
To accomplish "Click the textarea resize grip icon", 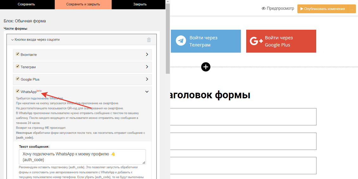I will point(144,163).
